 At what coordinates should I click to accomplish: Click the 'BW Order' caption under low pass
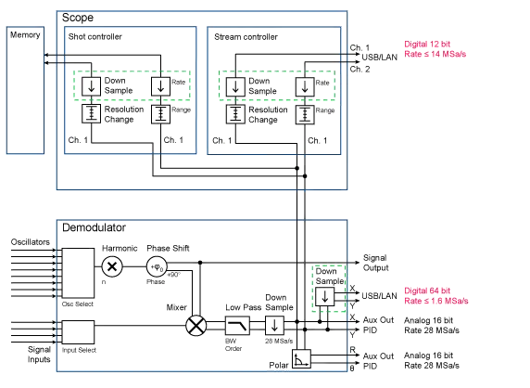point(233,344)
